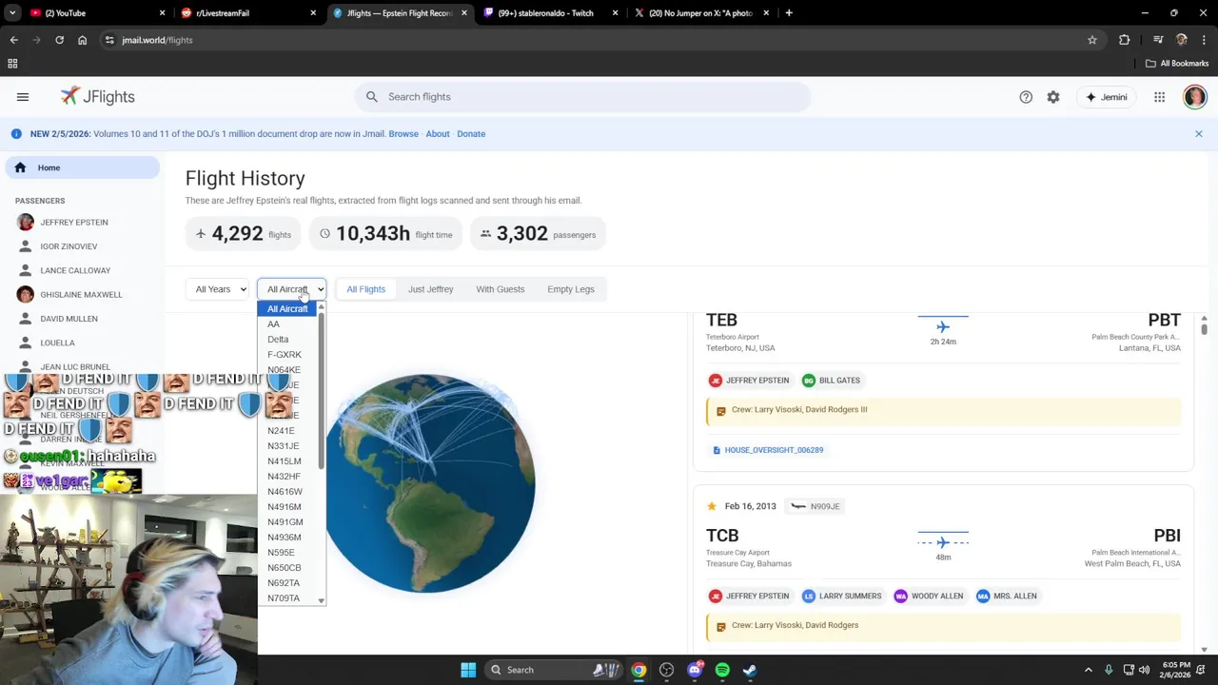1218x685 pixels.
Task: Reload the page
Action: tap(59, 40)
